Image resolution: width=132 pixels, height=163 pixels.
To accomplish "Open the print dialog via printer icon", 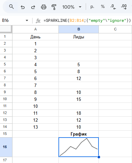I will [x=44, y=7].
